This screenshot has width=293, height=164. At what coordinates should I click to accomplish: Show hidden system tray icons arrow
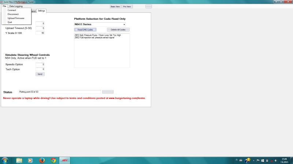point(253,160)
